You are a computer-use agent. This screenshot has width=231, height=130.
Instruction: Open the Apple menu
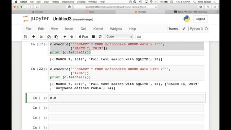click(16, 2)
